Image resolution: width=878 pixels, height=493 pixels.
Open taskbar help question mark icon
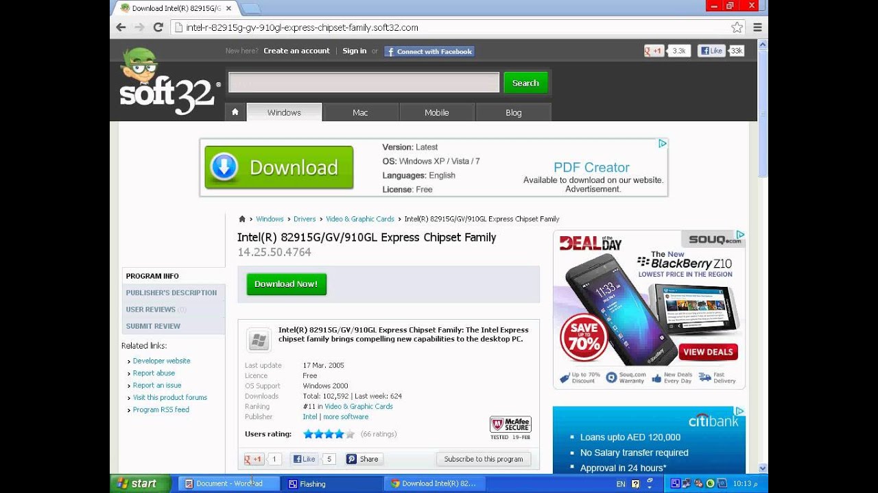click(635, 483)
